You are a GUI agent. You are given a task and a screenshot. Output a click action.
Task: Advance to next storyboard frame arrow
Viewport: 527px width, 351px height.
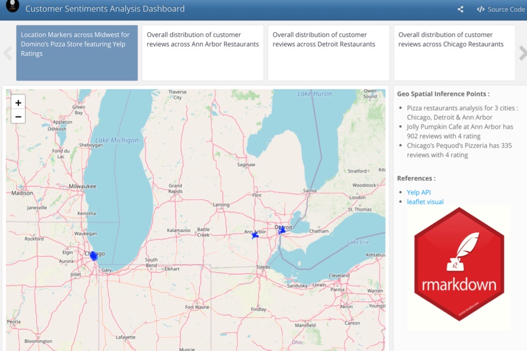tap(522, 53)
